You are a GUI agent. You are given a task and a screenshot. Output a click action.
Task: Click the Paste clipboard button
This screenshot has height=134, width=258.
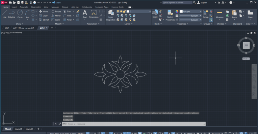[x=234, y=14]
